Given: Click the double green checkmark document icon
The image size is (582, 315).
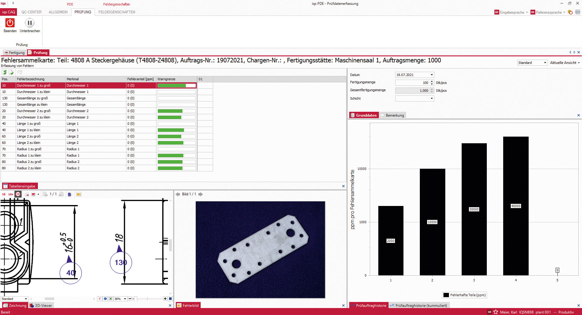Looking at the screenshot, I should (5, 72).
